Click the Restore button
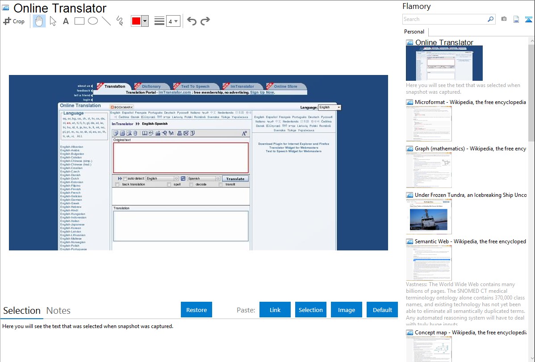The image size is (535, 362). click(196, 310)
